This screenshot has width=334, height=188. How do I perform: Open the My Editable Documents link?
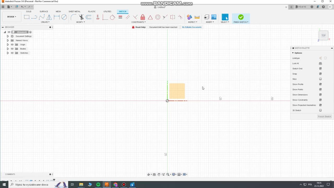192,27
